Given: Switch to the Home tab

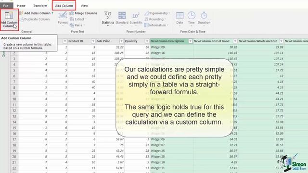Looking at the screenshot, I should (x=21, y=6).
